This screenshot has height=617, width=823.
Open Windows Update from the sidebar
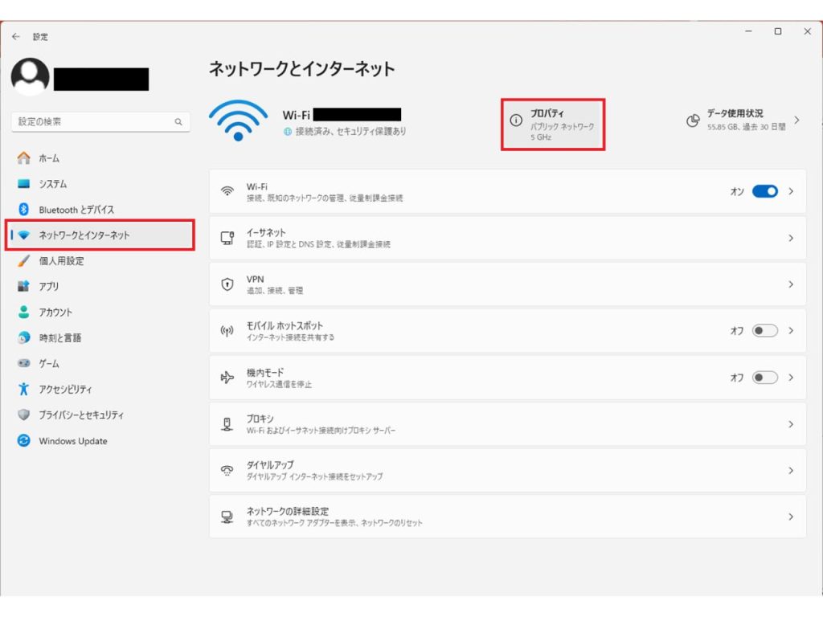point(72,441)
